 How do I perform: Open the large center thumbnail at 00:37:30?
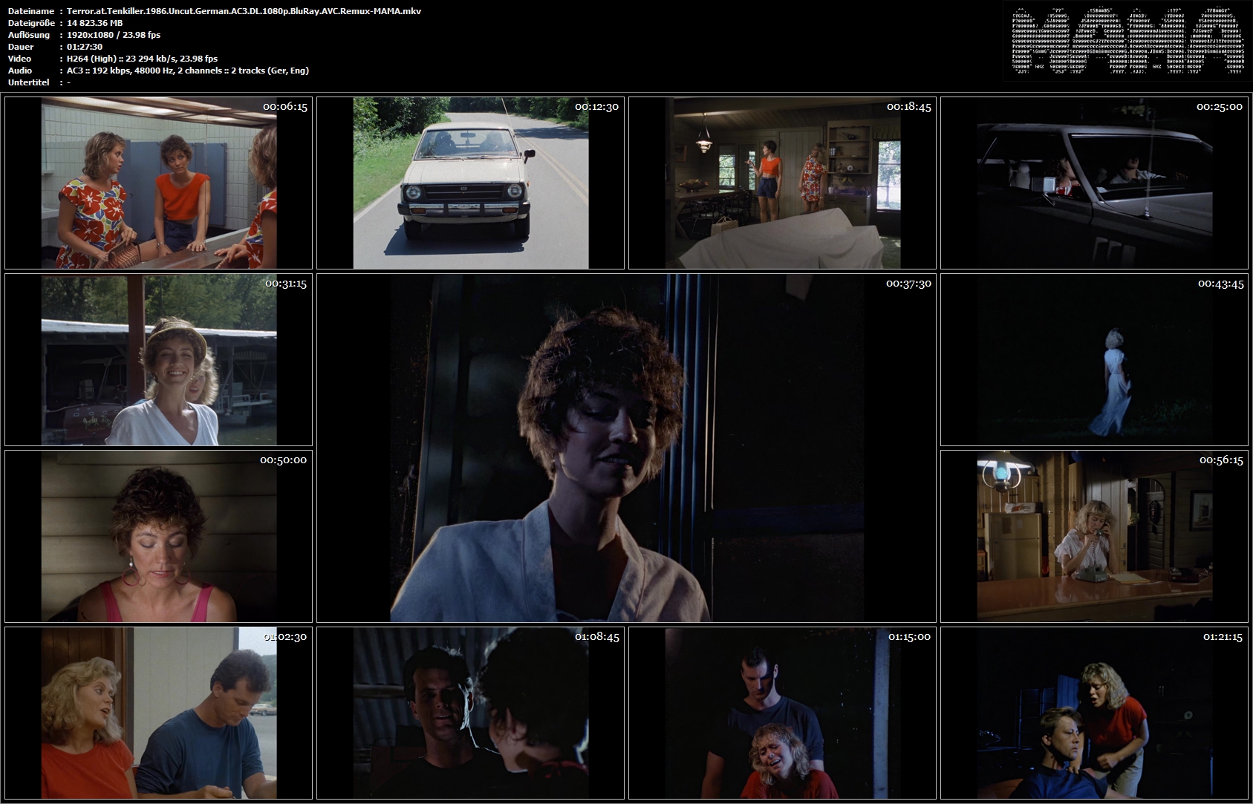pyautogui.click(x=626, y=448)
